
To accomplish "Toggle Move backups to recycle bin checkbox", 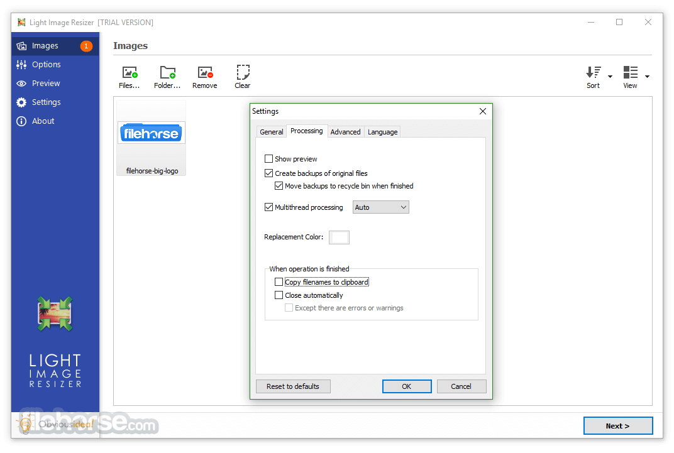I will tap(279, 186).
